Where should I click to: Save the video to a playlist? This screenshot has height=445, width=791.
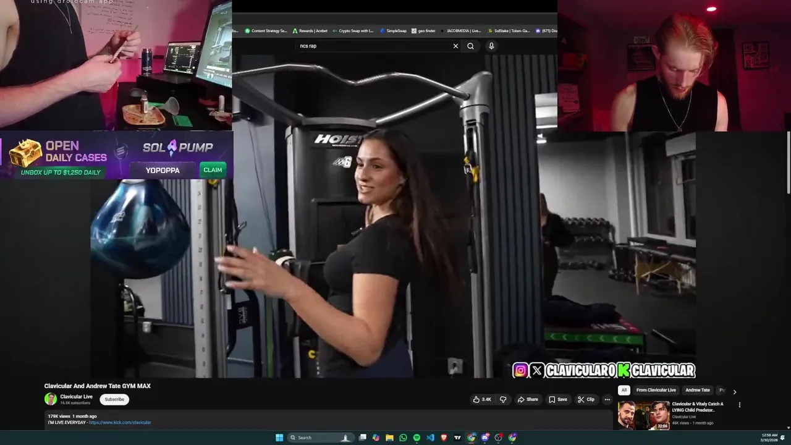[x=557, y=399]
